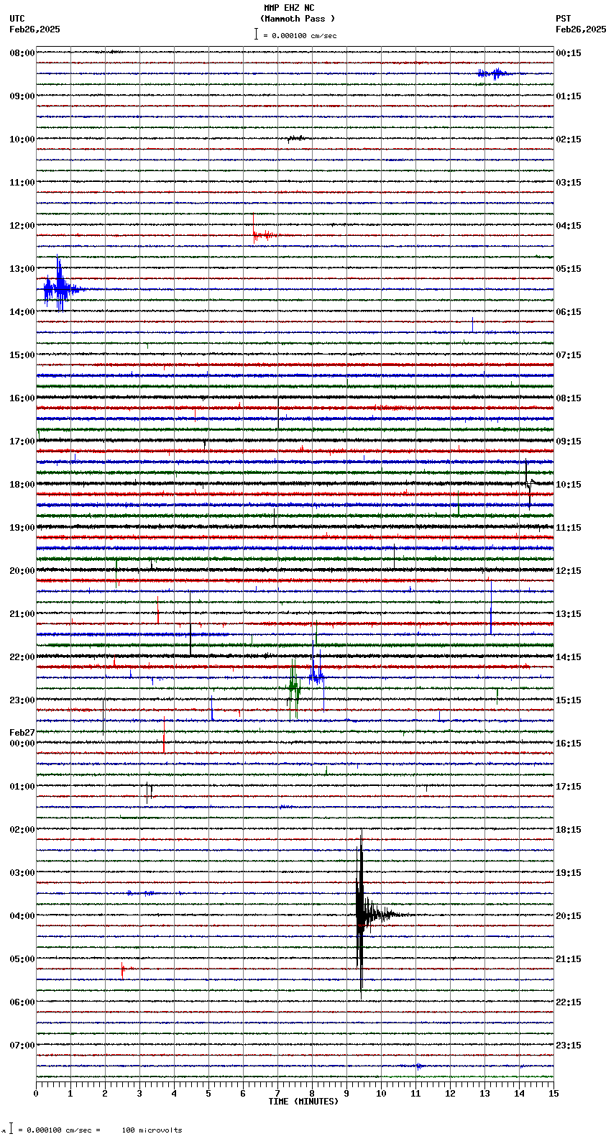The width and height of the screenshot is (611, 1139).
Task: Click the 07:00 UTC row label
Action: [22, 1046]
